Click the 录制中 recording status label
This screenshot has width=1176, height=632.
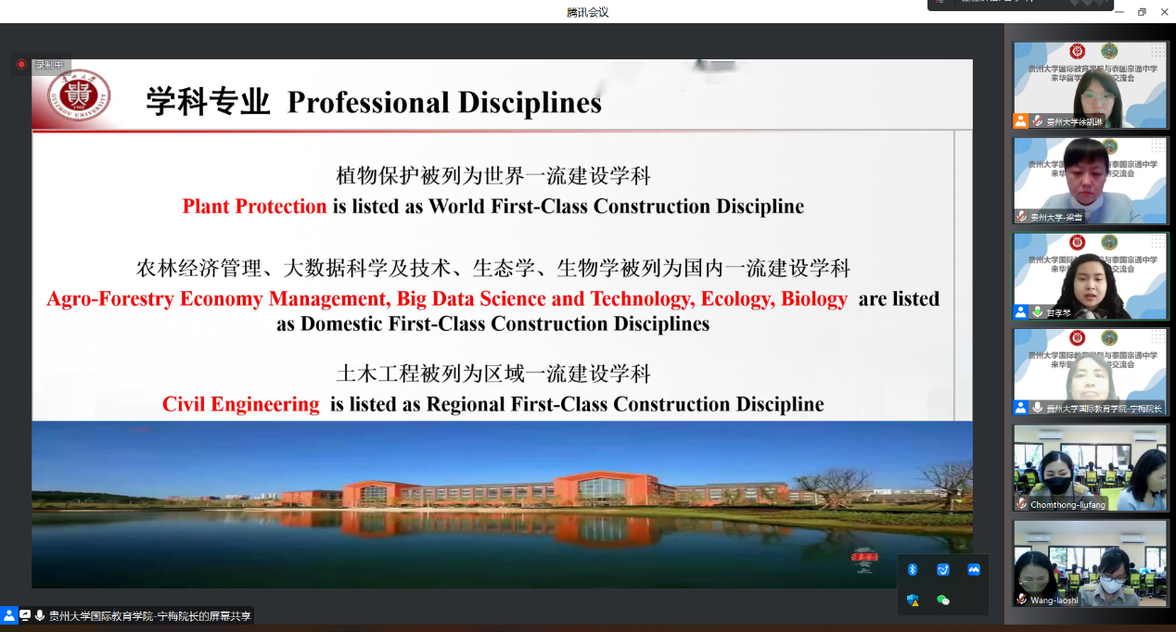point(49,64)
